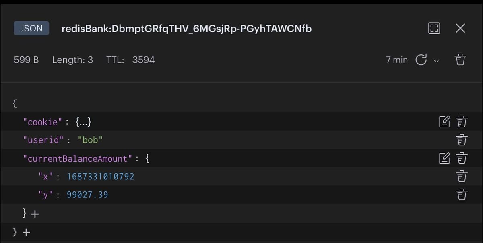
Task: Select the "bob" value to modify it
Action: (x=90, y=139)
